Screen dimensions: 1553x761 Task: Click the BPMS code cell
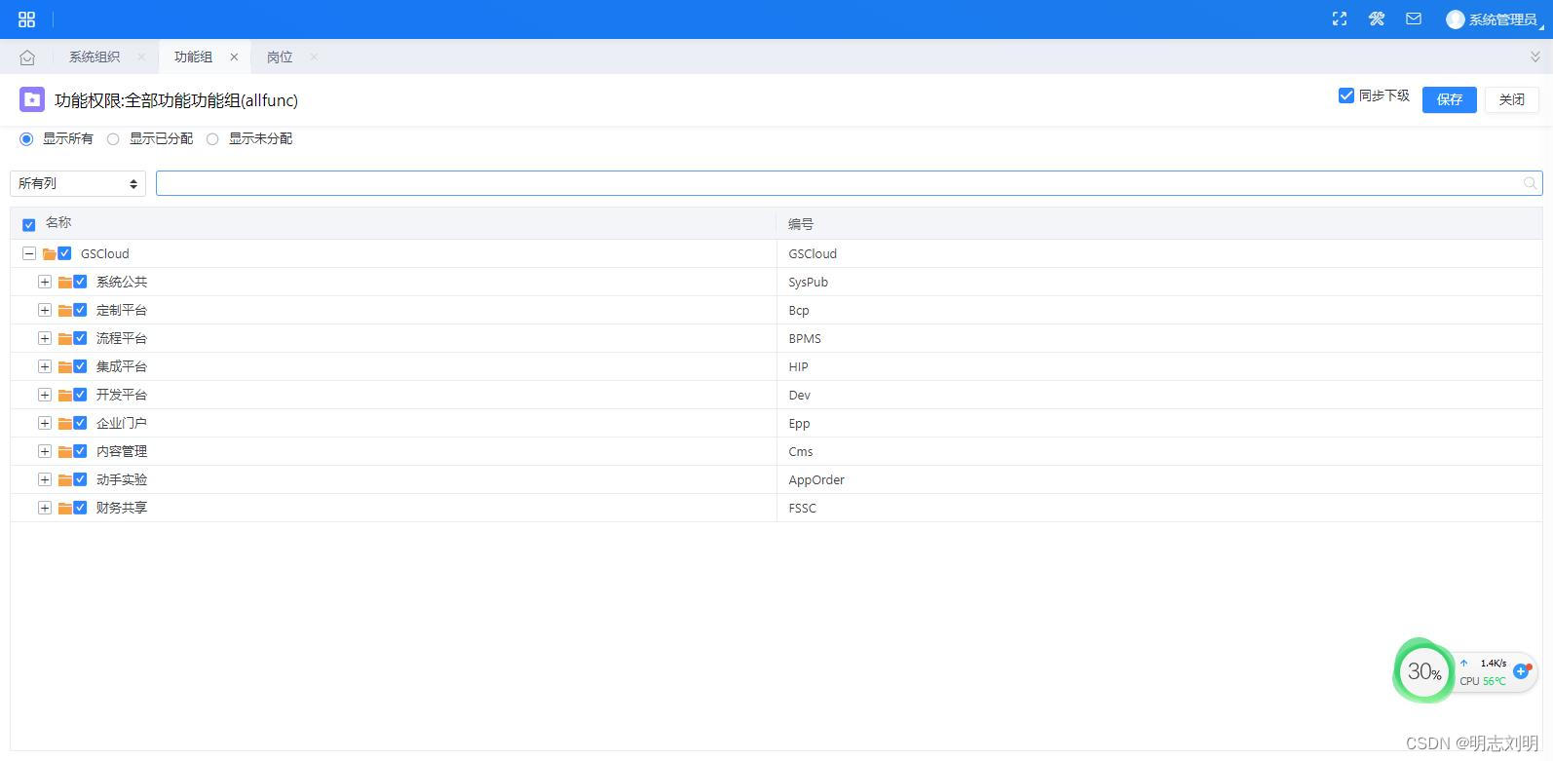(805, 338)
